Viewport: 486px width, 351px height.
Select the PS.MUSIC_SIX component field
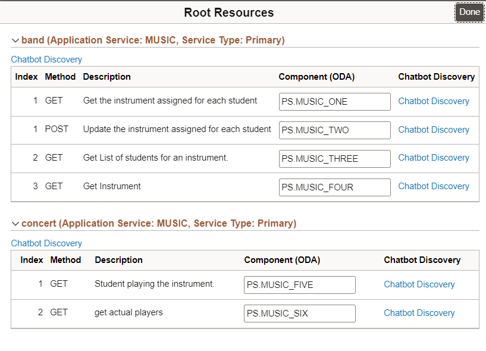[x=299, y=314]
